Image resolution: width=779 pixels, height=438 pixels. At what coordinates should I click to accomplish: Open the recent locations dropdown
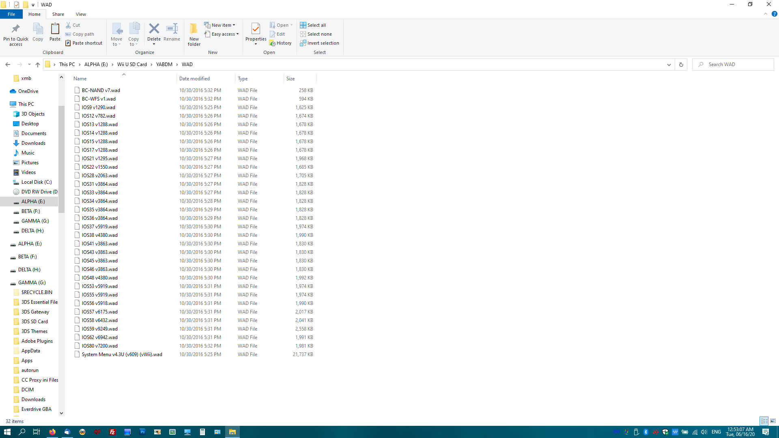(x=29, y=64)
